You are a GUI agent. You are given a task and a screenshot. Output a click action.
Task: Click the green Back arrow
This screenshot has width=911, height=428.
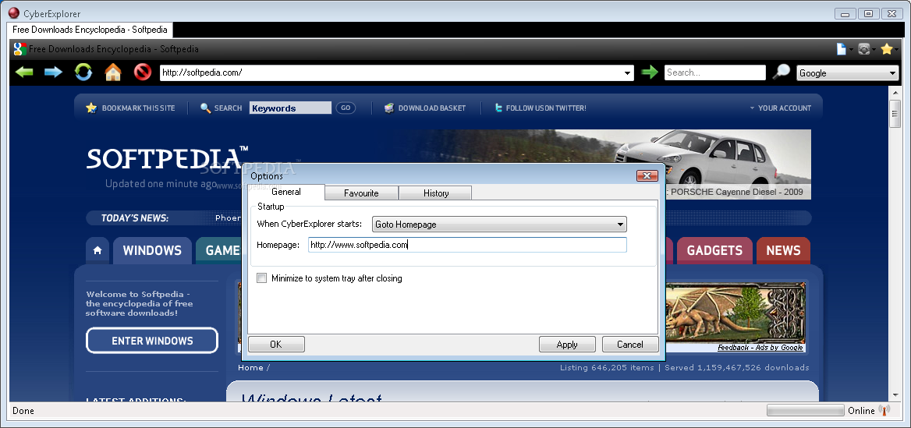point(24,72)
